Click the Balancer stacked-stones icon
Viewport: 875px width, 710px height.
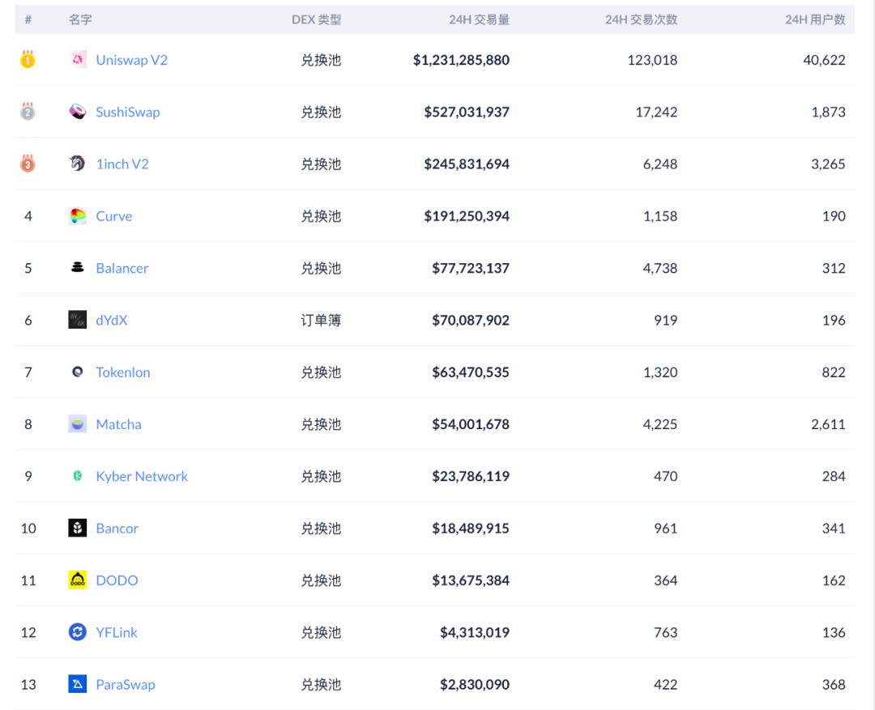pos(78,268)
